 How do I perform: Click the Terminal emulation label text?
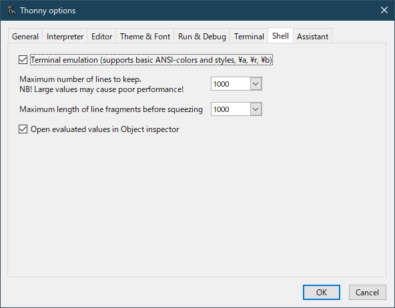tap(151, 60)
